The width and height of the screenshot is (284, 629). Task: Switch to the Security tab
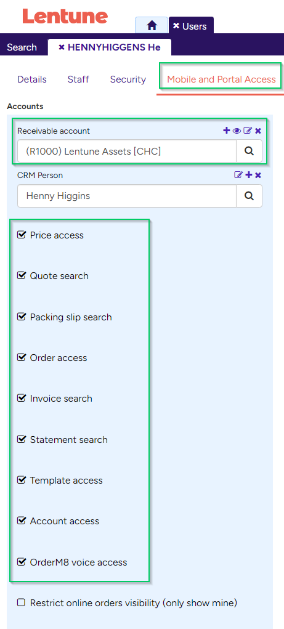128,79
